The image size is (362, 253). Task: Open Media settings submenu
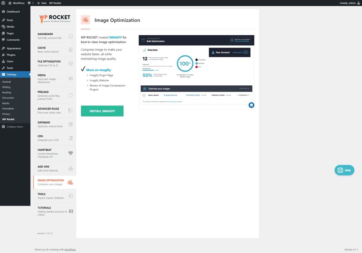[6, 103]
